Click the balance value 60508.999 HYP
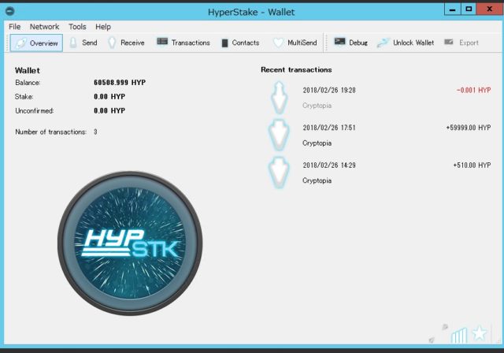 click(120, 83)
